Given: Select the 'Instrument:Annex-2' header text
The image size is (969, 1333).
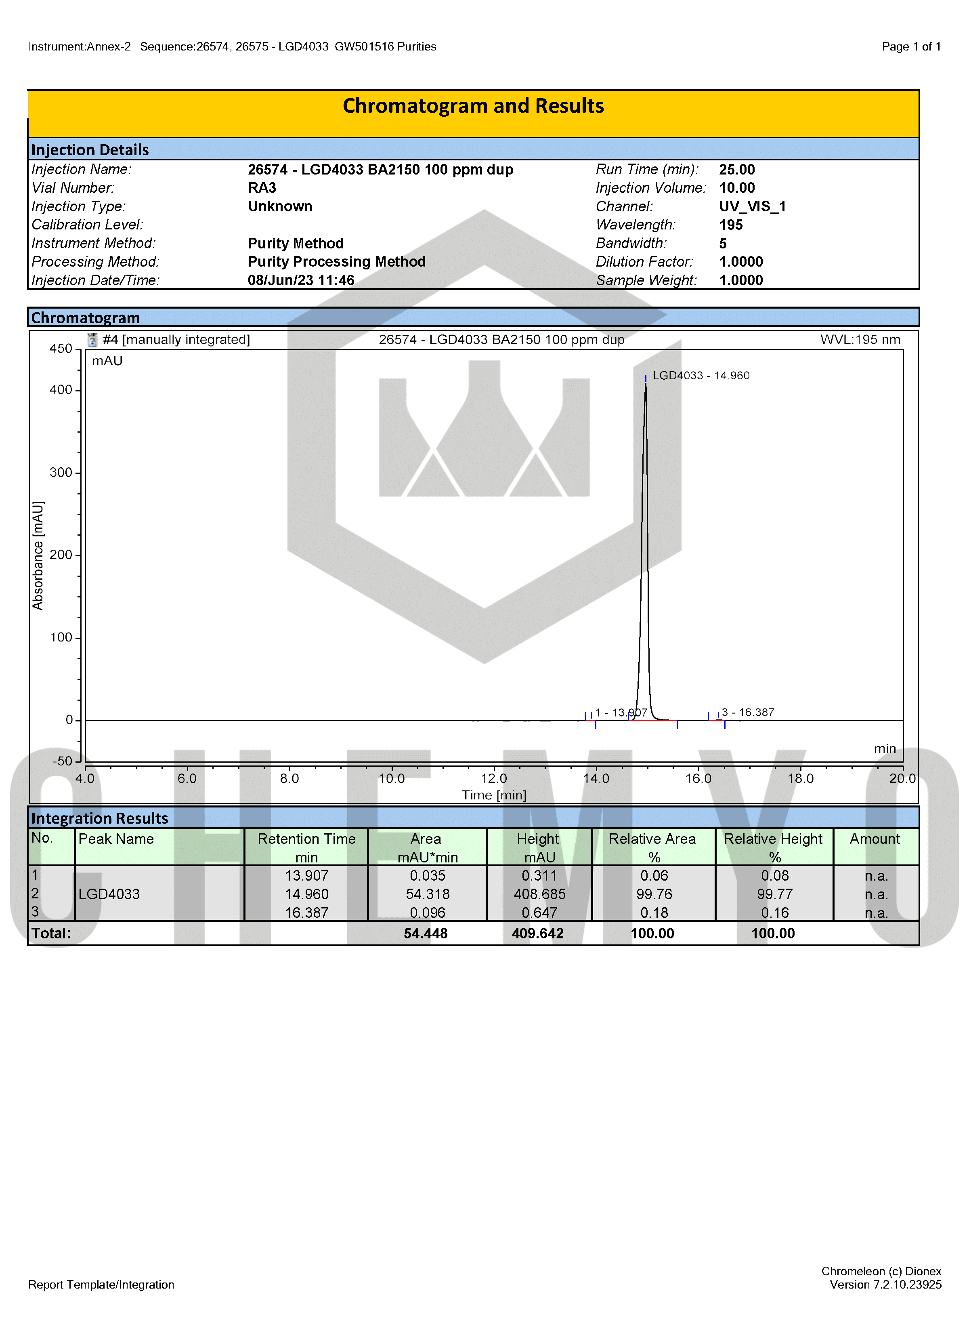Looking at the screenshot, I should pos(79,46).
